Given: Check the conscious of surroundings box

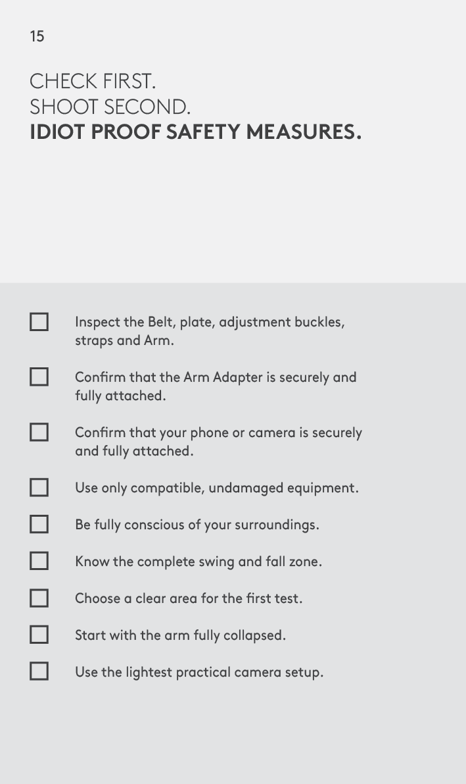Looking at the screenshot, I should (39, 525).
